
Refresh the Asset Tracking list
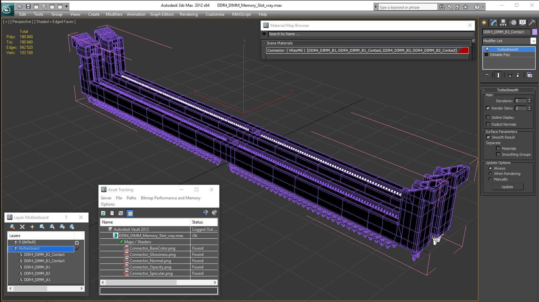pos(103,213)
